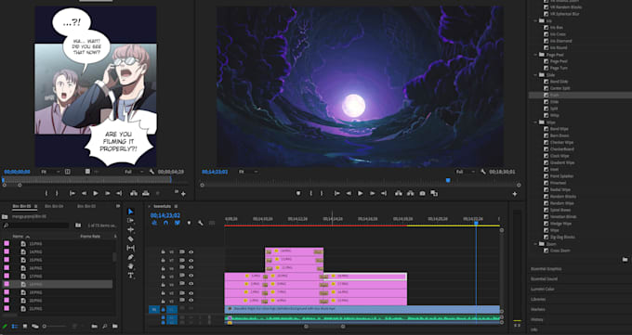
Task: Play the clip in Source monitor
Action: coord(96,193)
